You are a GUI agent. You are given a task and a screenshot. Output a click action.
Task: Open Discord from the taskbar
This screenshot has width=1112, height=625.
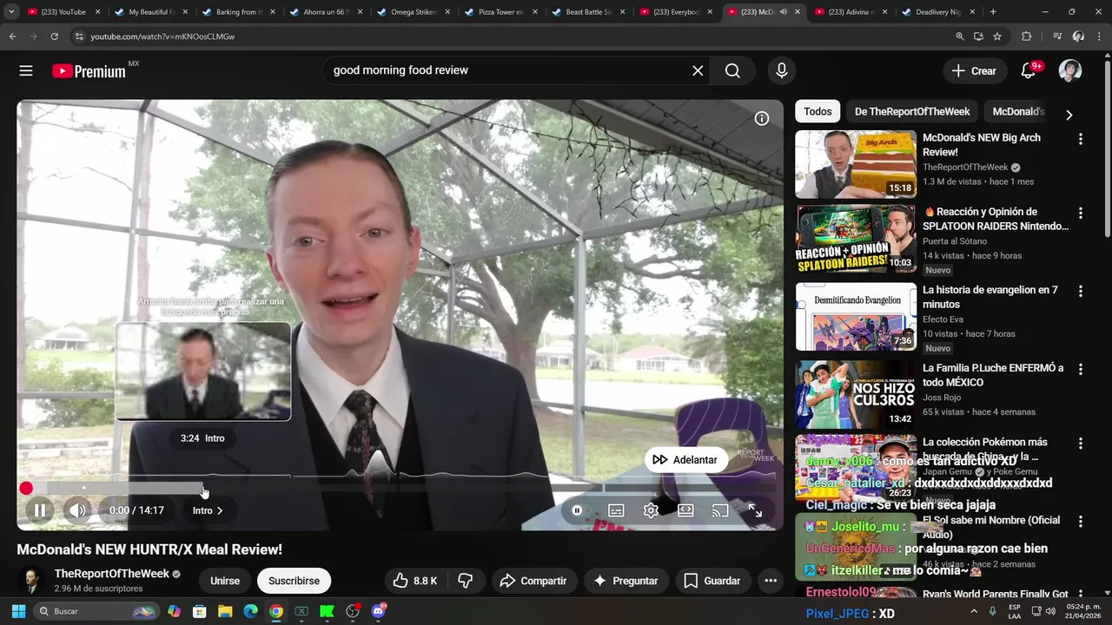click(378, 611)
